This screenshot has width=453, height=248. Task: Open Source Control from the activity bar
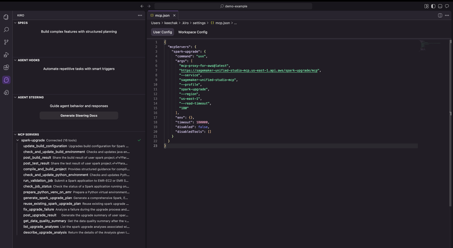pos(6,42)
